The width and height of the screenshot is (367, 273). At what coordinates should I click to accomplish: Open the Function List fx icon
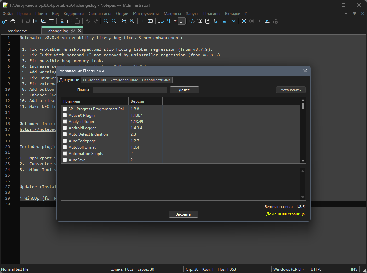[x=215, y=21]
